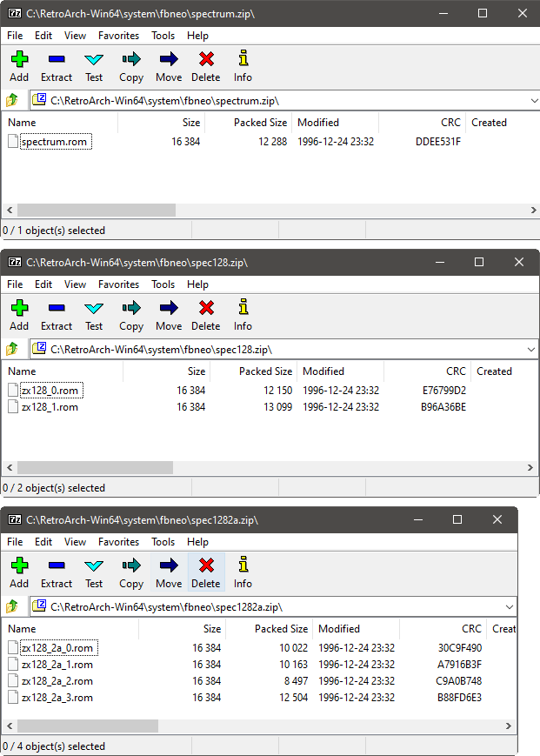Click Info icon in spec128.zip window
The width and height of the screenshot is (540, 756).
coord(243,307)
